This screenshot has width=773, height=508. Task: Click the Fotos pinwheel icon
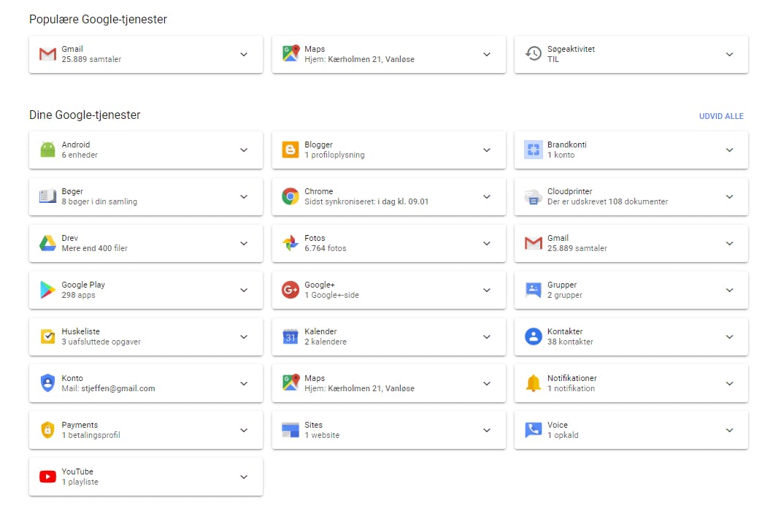[291, 243]
